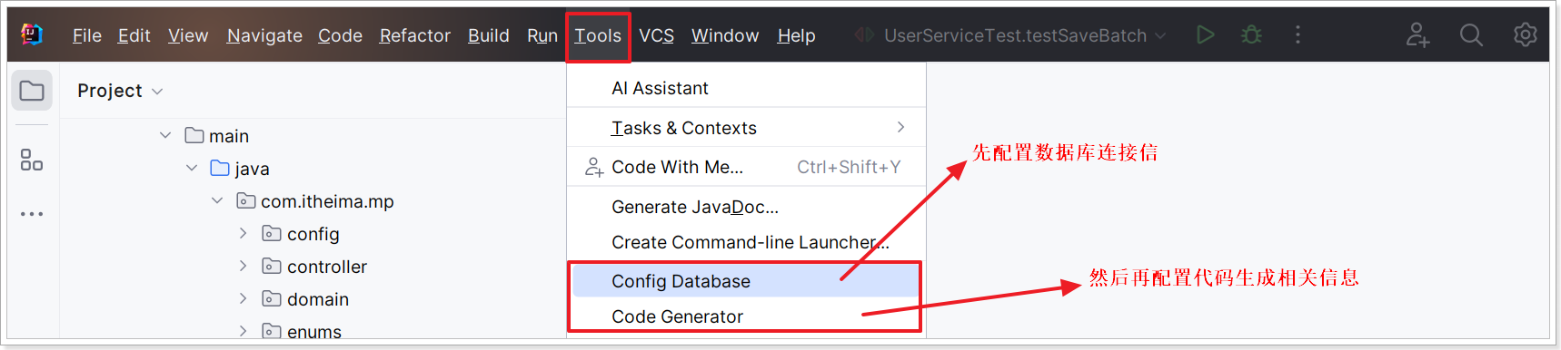The height and width of the screenshot is (350, 1561).
Task: Open Tasks & Contexts submenu
Action: [746, 128]
